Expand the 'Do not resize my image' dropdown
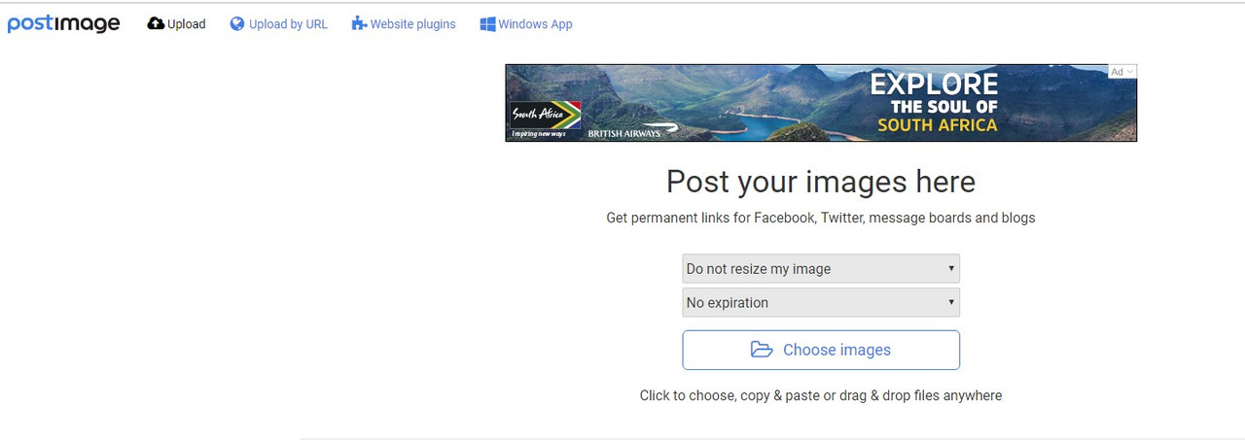The height and width of the screenshot is (440, 1245). pyautogui.click(x=821, y=269)
